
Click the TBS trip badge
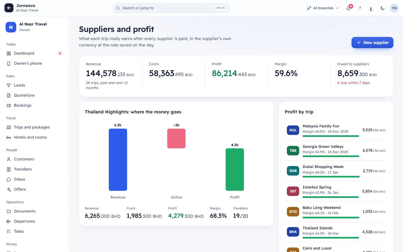[293, 151]
